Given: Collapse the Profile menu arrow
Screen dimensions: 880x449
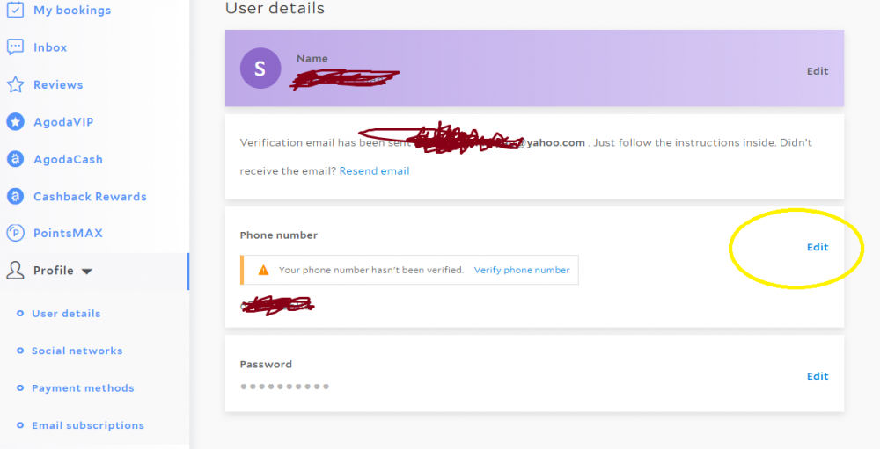Looking at the screenshot, I should pyautogui.click(x=86, y=272).
